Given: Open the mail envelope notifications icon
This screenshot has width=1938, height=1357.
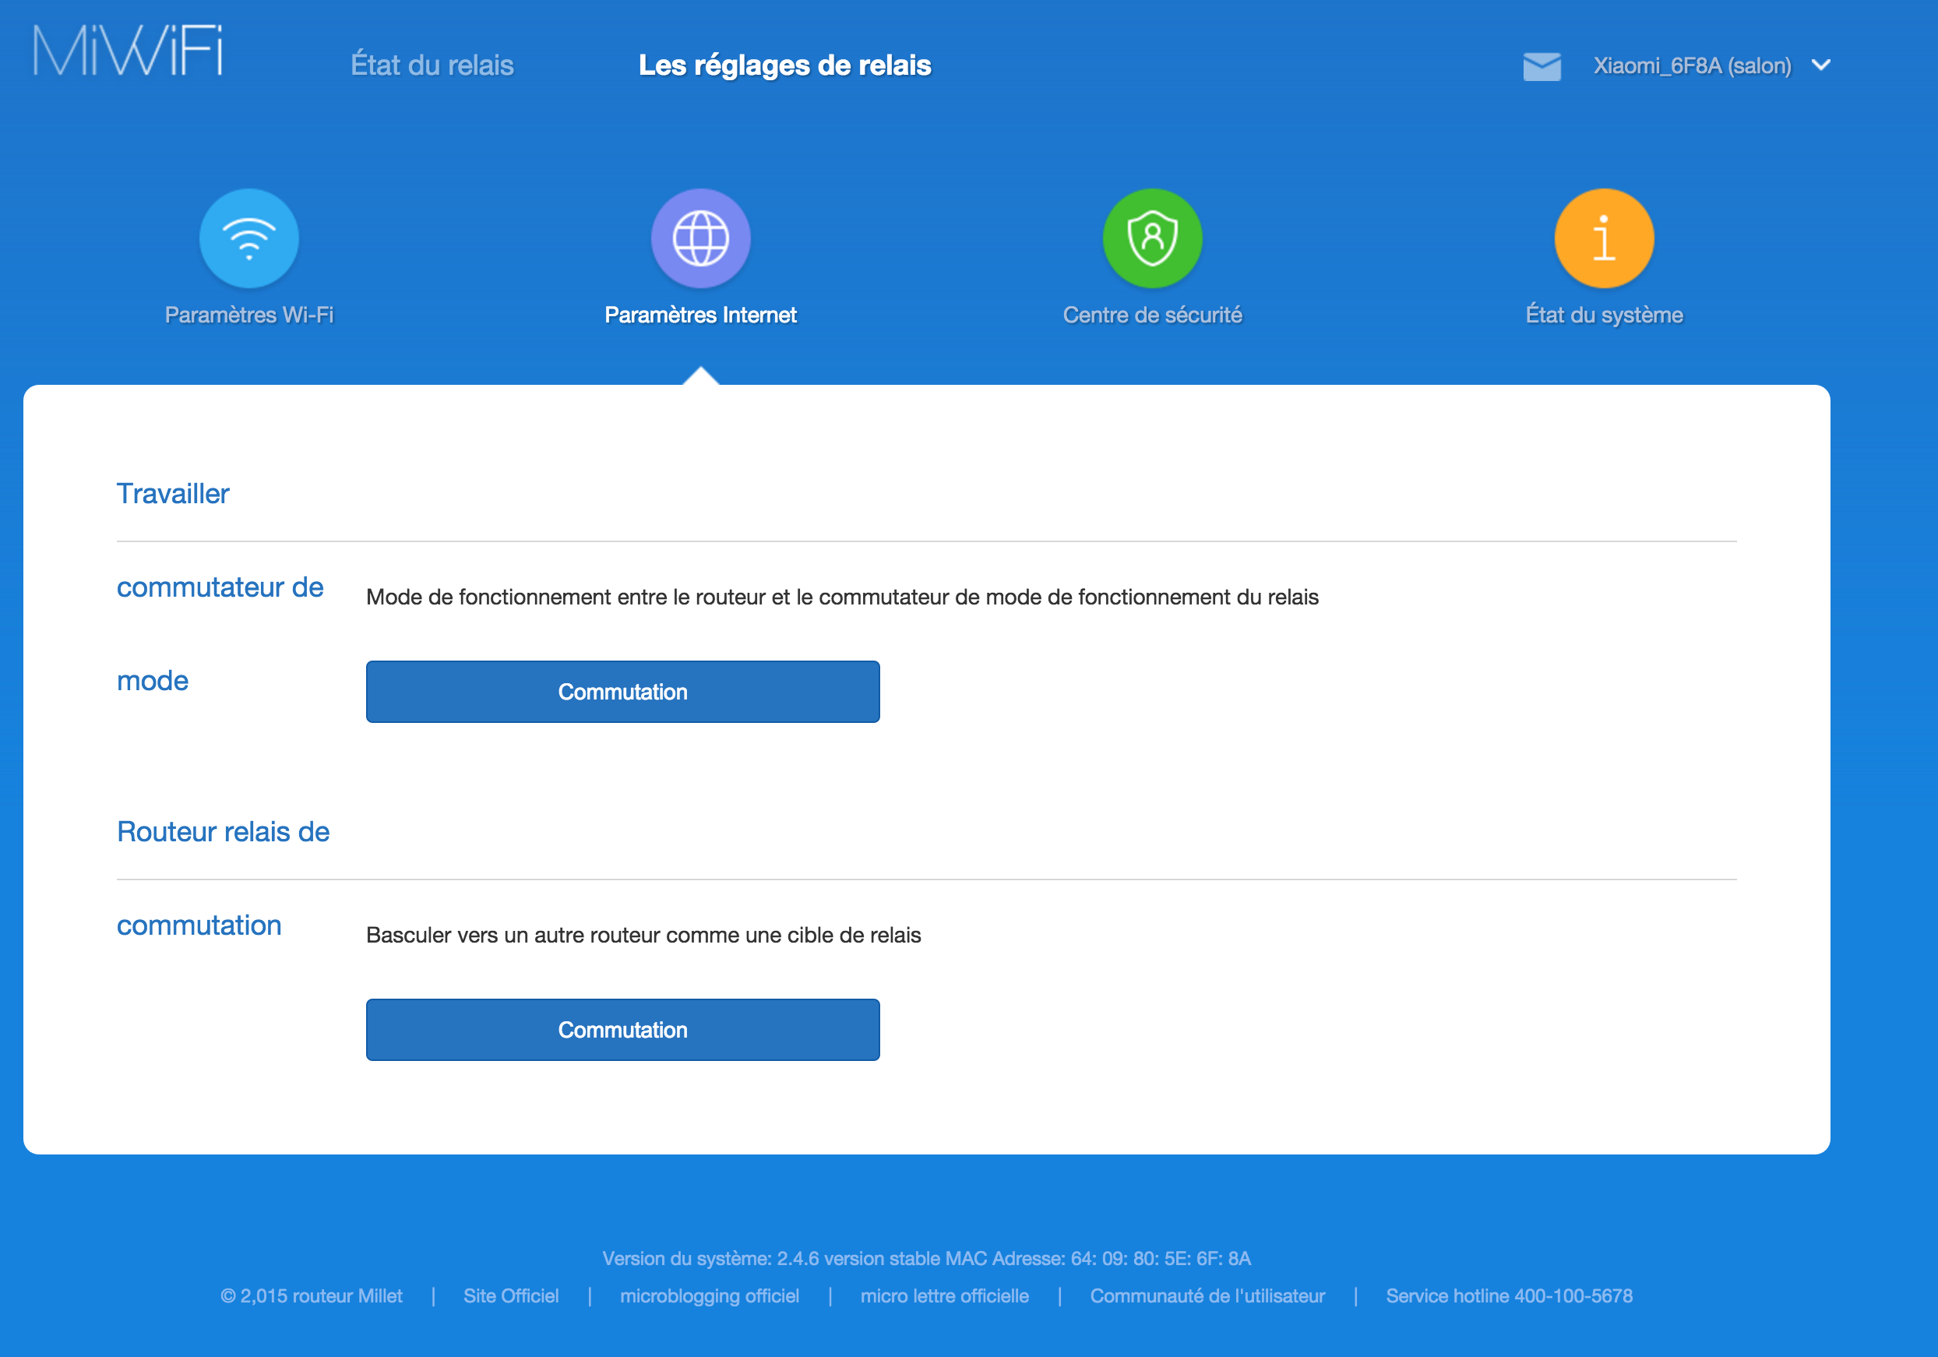Looking at the screenshot, I should click(x=1542, y=65).
